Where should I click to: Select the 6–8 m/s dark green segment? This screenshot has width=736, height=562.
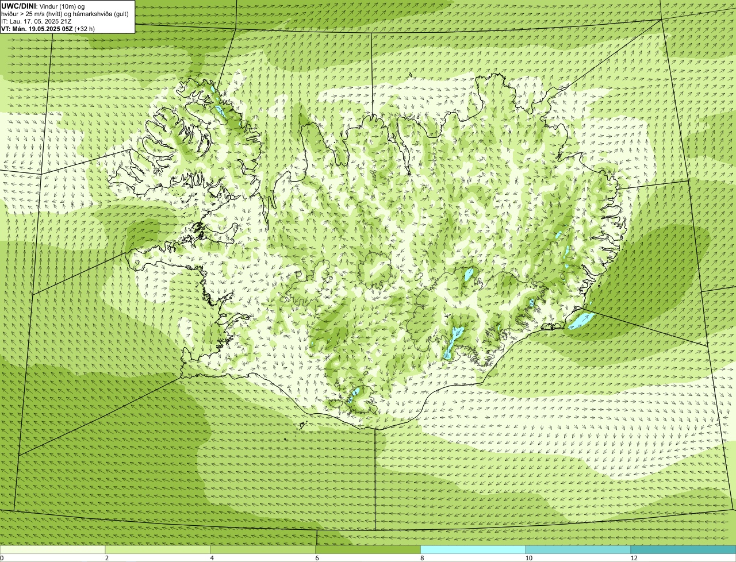[x=369, y=550]
